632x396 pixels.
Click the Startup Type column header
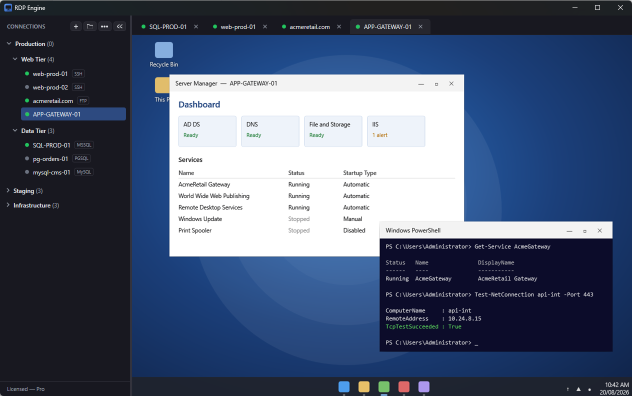[360, 173]
